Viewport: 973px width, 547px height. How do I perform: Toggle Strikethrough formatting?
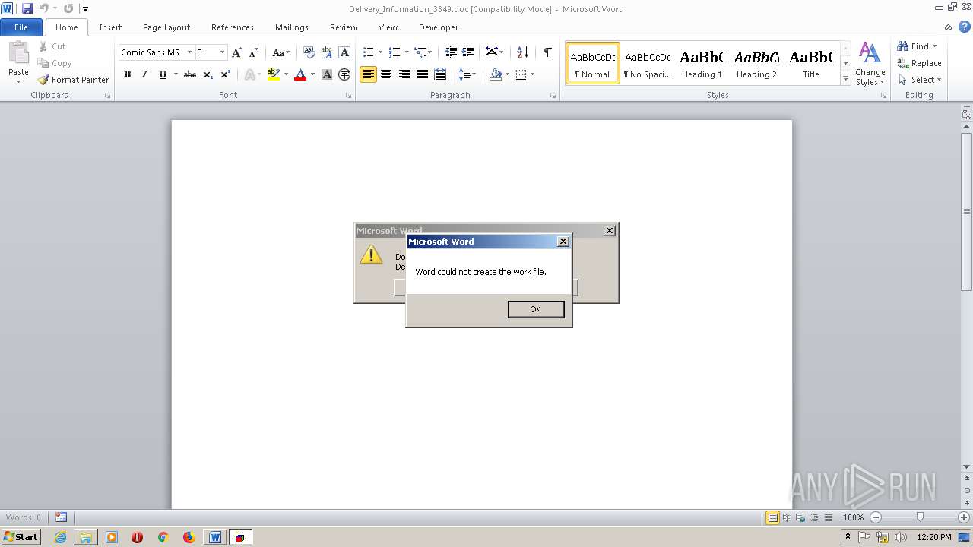click(190, 74)
